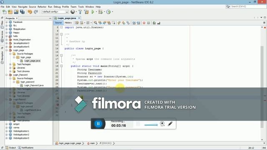Collapse the Login_Pasword project node
Screen dimensions: 267x150
point(7,75)
